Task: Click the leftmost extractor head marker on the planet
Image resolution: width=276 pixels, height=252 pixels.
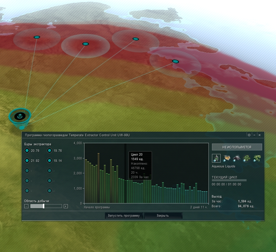Action: (37, 37)
